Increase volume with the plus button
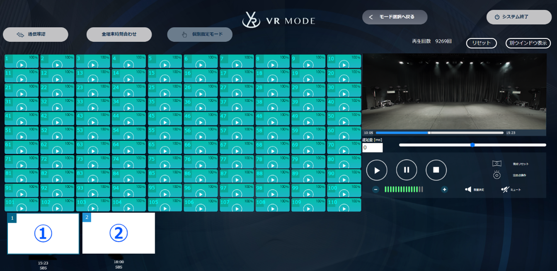Image resolution: width=557 pixels, height=271 pixels. click(444, 189)
